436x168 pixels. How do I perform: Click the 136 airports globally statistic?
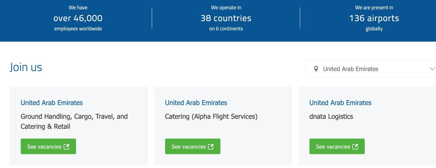click(374, 18)
